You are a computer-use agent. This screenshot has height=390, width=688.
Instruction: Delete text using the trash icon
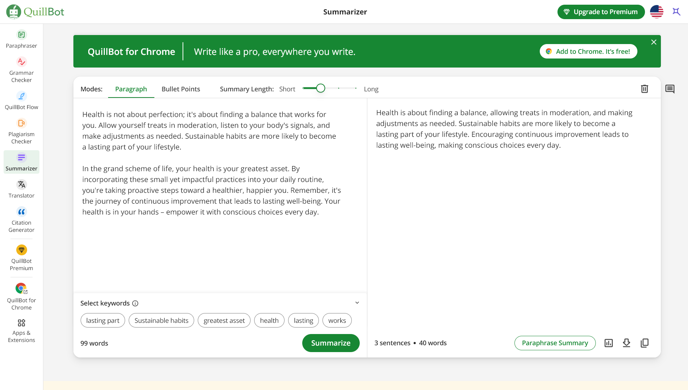pyautogui.click(x=645, y=89)
